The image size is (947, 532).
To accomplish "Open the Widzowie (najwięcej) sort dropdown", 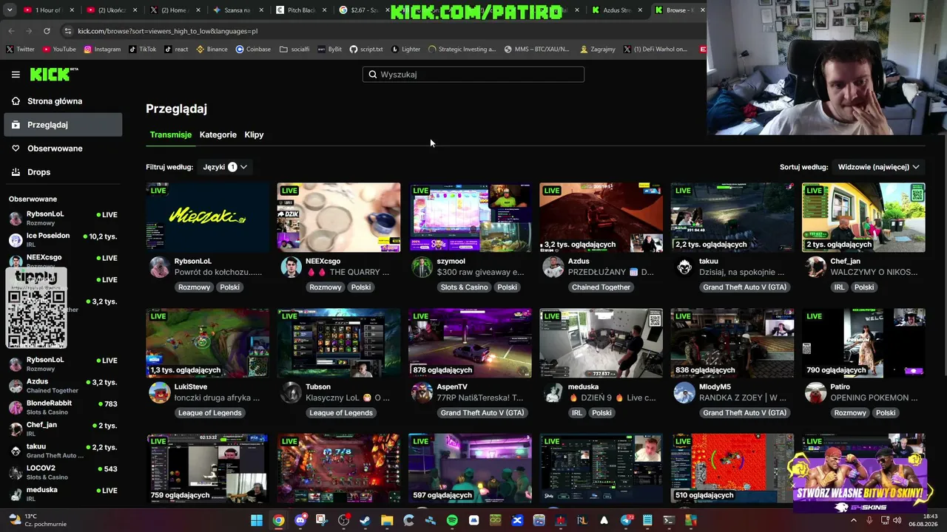I will [x=878, y=167].
